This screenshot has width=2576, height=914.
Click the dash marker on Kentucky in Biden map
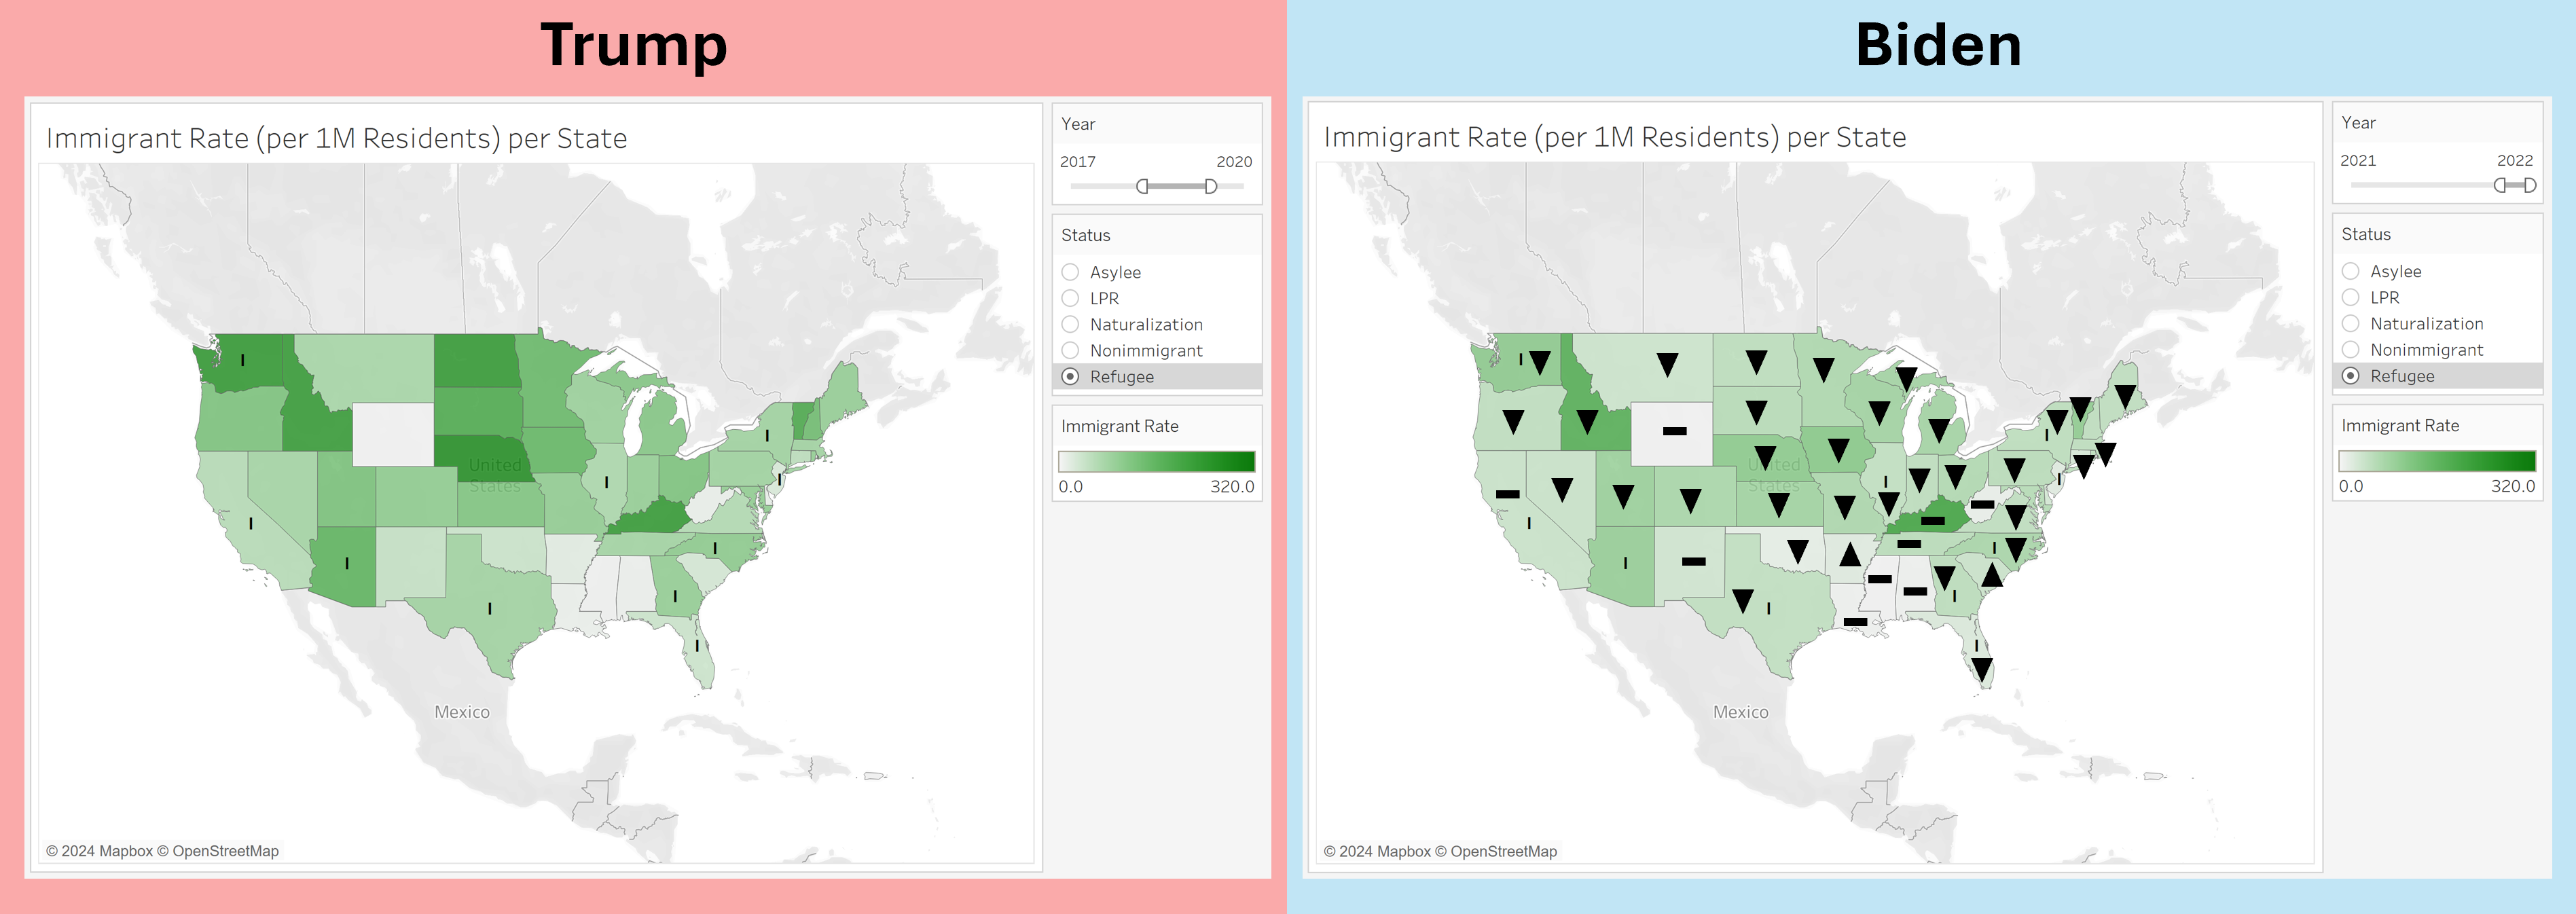pos(1932,520)
